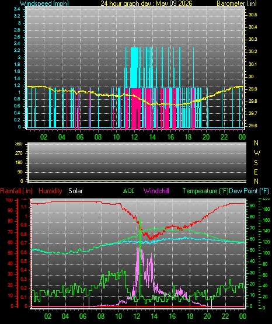Viewport: 272px width, 324px height.
Task: Click the 'Barometer (.in)' axis title
Action: [x=236, y=4]
